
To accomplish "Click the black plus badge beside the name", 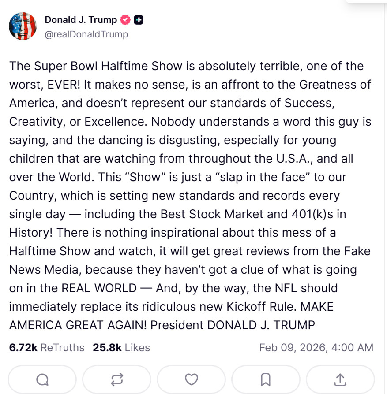I will 139,20.
